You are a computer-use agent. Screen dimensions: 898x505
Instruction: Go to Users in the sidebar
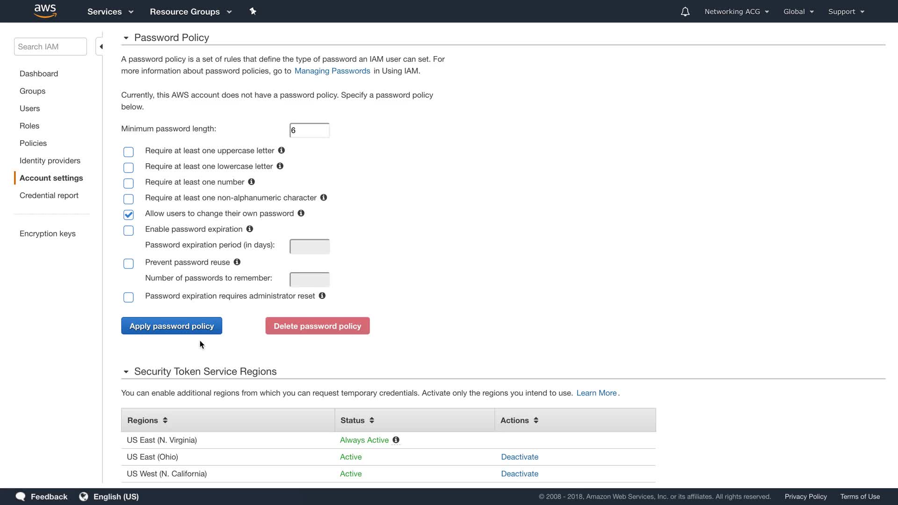pos(29,108)
